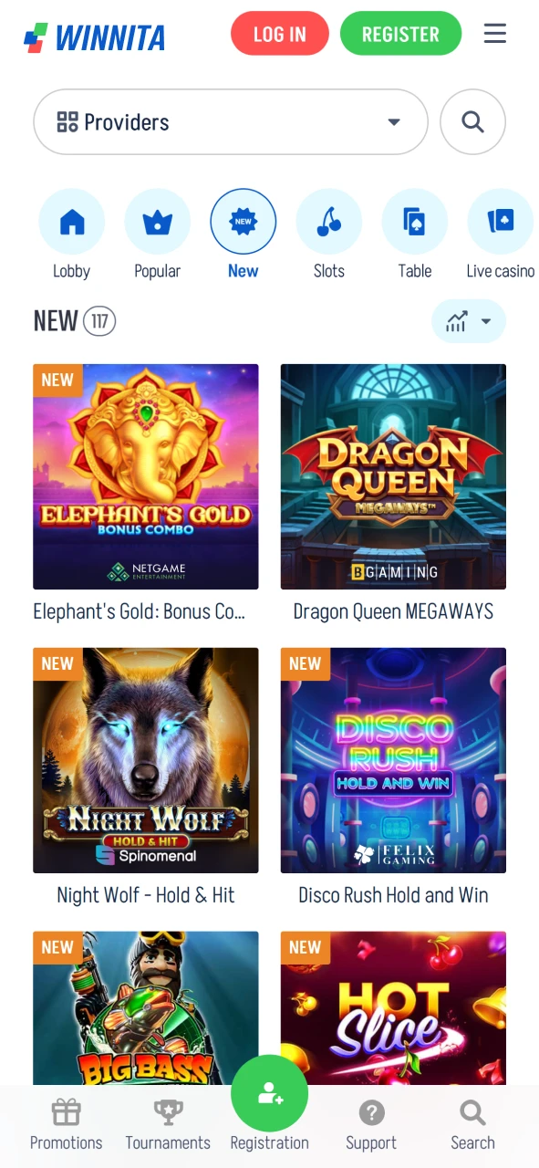Screen dimensions: 539x1168
Task: Open Support question mark icon
Action: (x=371, y=1112)
